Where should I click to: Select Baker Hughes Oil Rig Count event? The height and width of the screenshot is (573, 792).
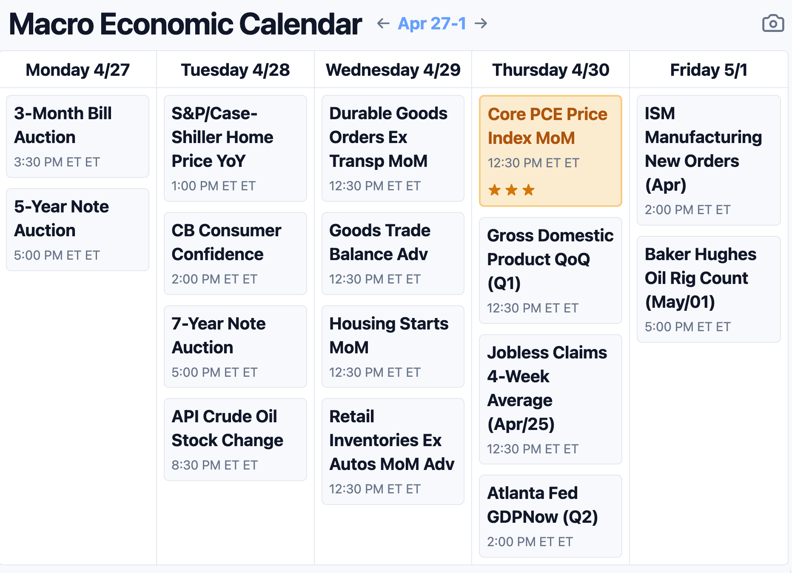[x=708, y=289]
